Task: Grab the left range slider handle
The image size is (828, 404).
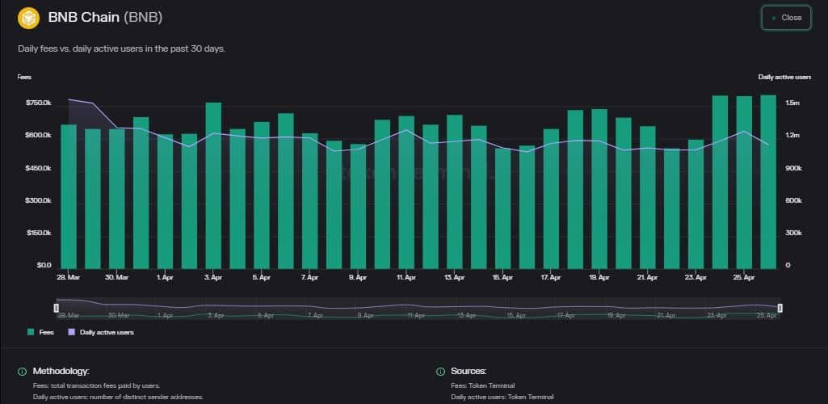Action: pyautogui.click(x=57, y=308)
